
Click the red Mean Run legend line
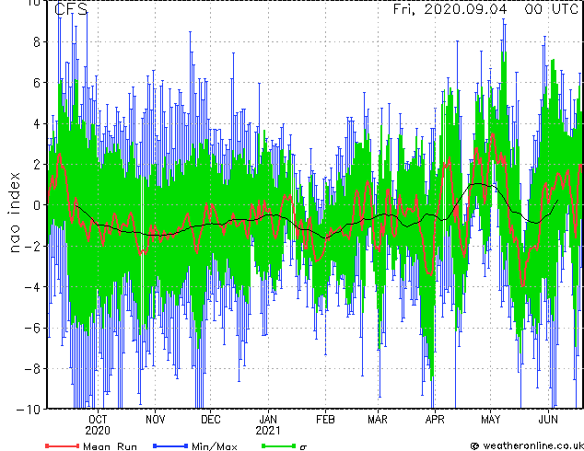(x=63, y=445)
